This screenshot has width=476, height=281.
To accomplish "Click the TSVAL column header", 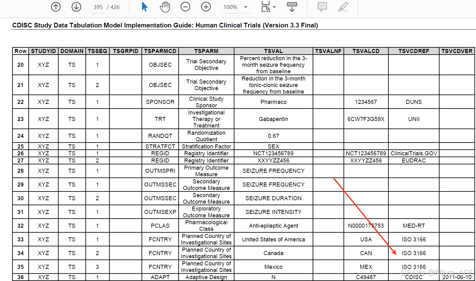I will pyautogui.click(x=273, y=51).
